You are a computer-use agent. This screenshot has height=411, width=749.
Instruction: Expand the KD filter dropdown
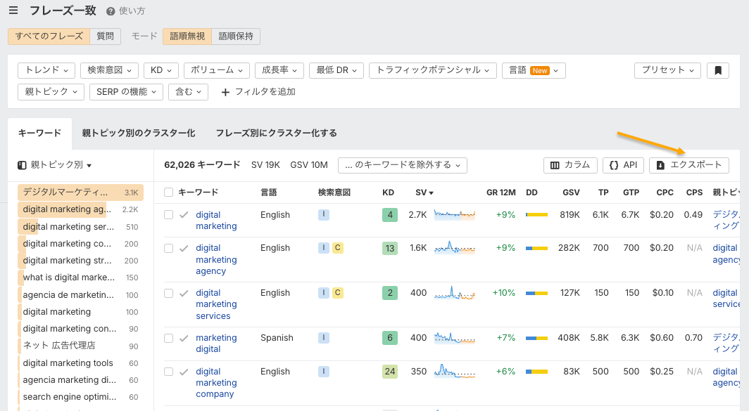click(x=161, y=70)
